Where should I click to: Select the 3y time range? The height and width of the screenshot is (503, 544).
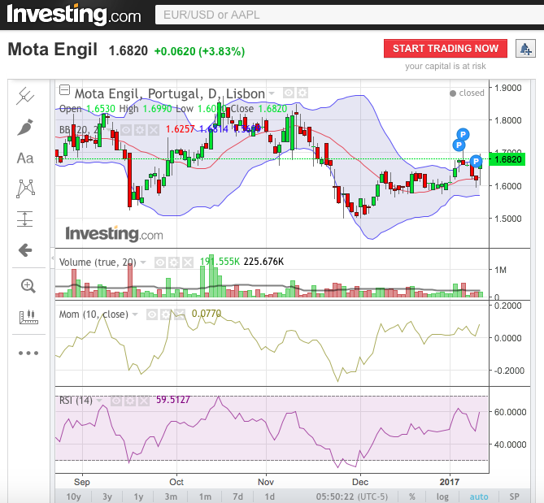(107, 496)
